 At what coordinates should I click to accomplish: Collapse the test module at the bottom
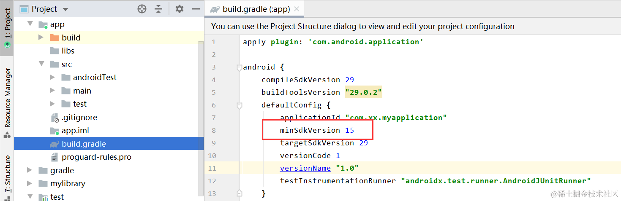[30, 196]
